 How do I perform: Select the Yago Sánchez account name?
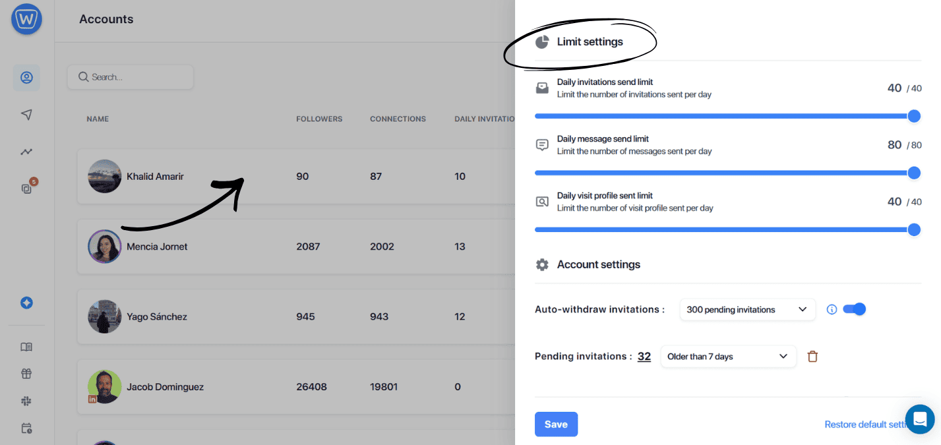(x=157, y=316)
